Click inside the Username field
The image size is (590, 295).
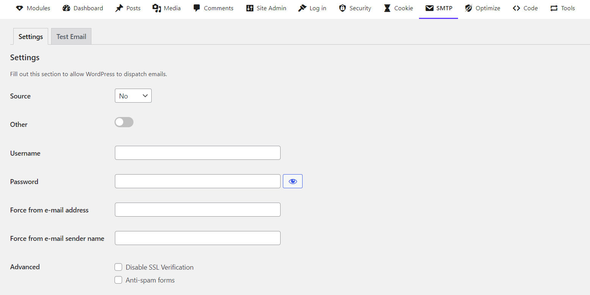197,153
